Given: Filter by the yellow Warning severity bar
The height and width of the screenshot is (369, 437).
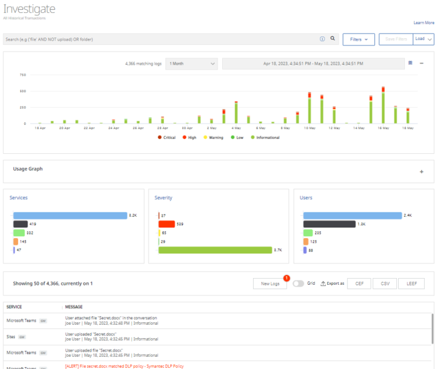Looking at the screenshot, I should pyautogui.click(x=160, y=233).
